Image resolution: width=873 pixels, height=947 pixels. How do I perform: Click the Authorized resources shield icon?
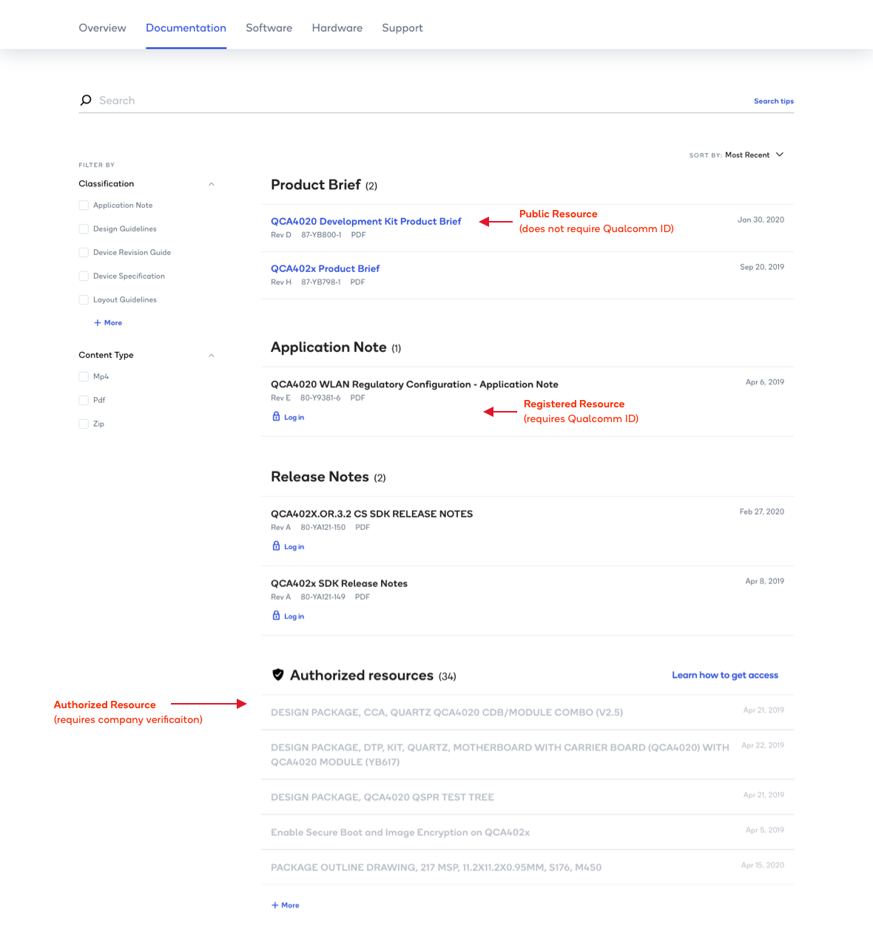278,675
